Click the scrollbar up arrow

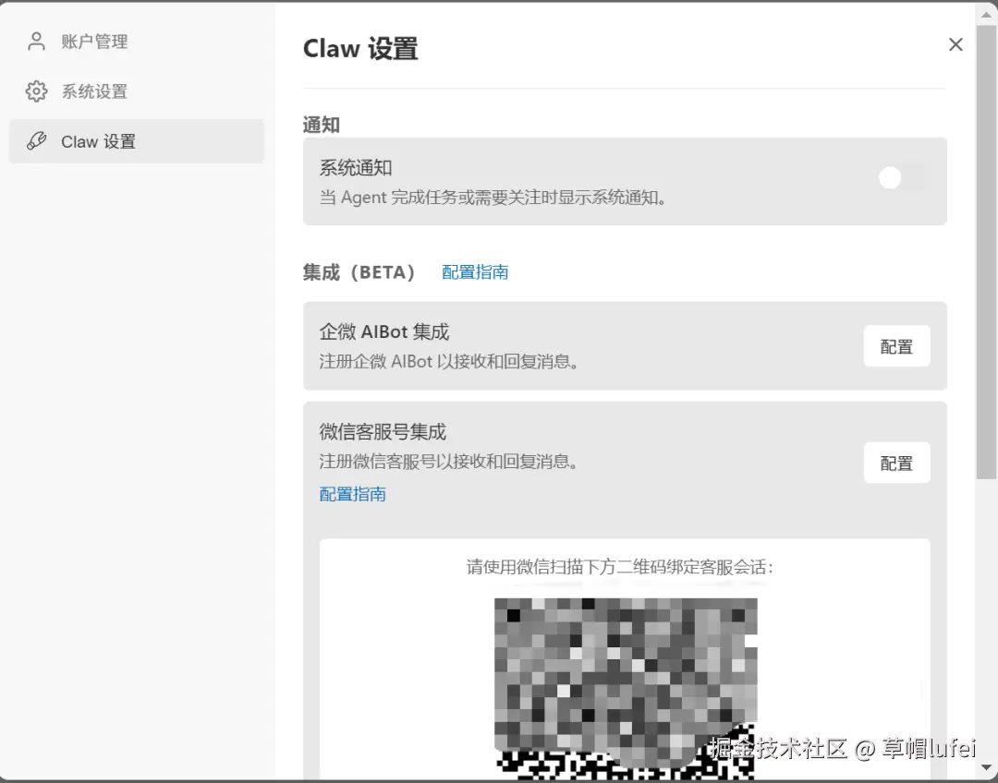pos(987,16)
